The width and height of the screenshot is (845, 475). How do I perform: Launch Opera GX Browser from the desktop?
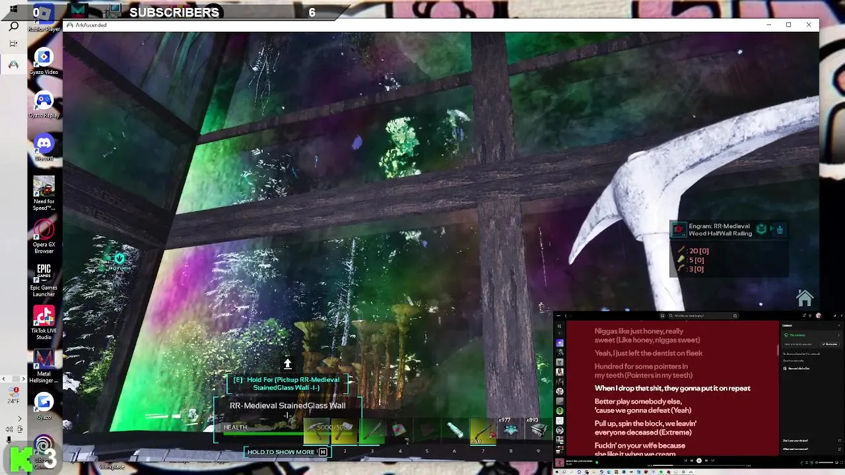[44, 237]
